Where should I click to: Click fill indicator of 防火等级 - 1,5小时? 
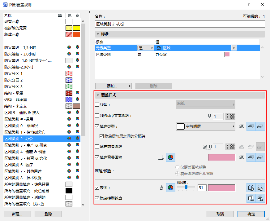pyautogui.click(x=69, y=47)
